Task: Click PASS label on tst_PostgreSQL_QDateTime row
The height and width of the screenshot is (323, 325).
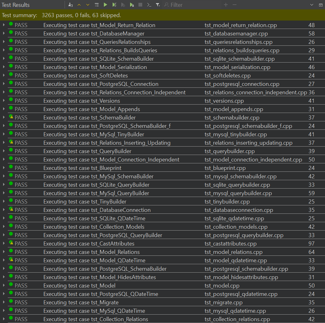Action: pyautogui.click(x=21, y=294)
